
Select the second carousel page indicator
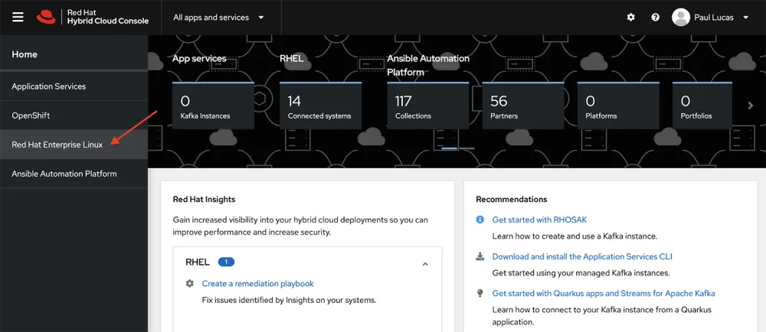(x=466, y=148)
